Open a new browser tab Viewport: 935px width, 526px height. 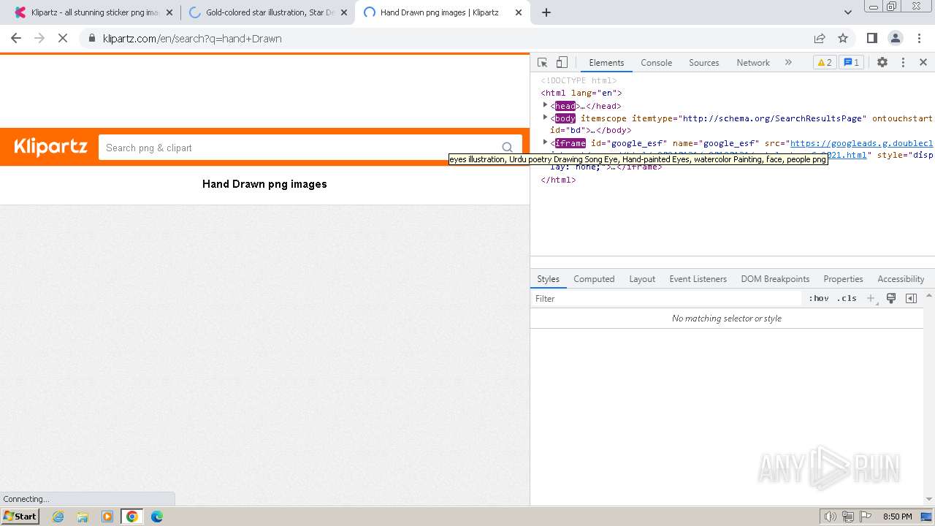click(546, 12)
